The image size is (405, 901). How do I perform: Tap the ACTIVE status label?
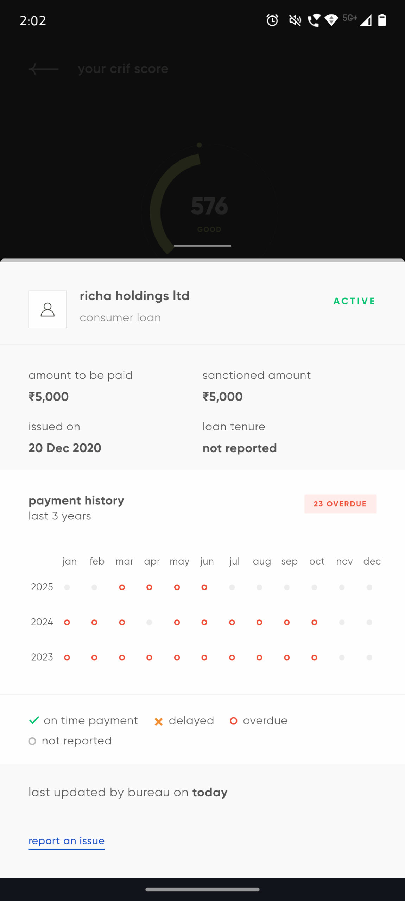pos(354,301)
